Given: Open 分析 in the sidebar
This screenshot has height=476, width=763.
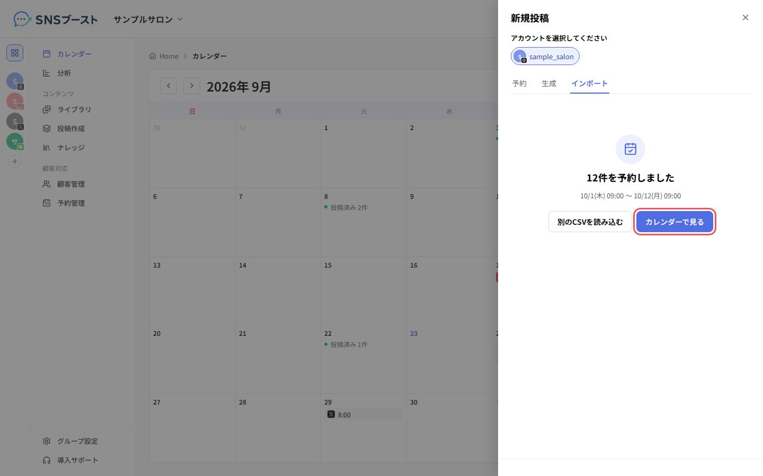Looking at the screenshot, I should click(x=83, y=73).
